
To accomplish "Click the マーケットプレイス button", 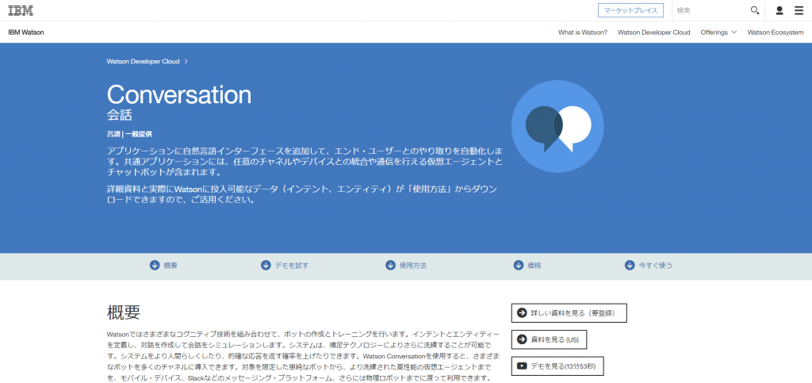I will tap(630, 10).
